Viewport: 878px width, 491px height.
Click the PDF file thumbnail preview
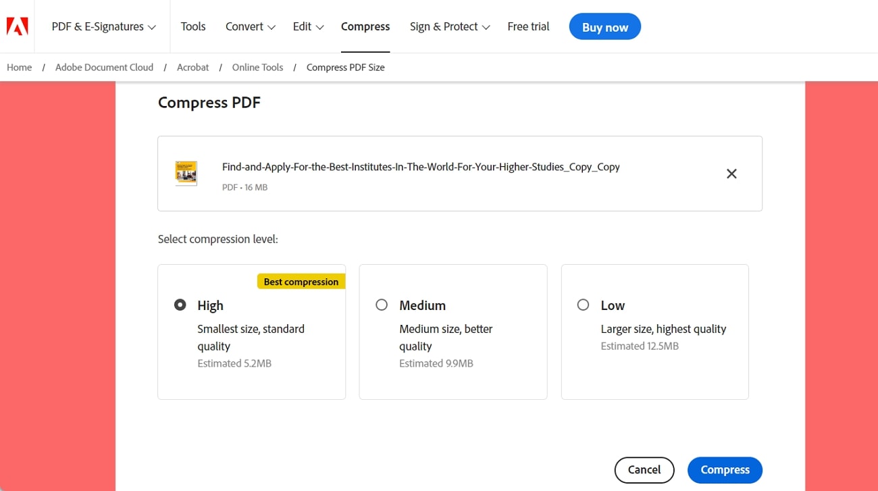coord(186,173)
